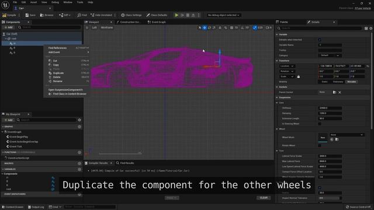Image resolution: width=374 pixels, height=210 pixels.
Task: Choose Rename from context menu
Action: point(57,81)
